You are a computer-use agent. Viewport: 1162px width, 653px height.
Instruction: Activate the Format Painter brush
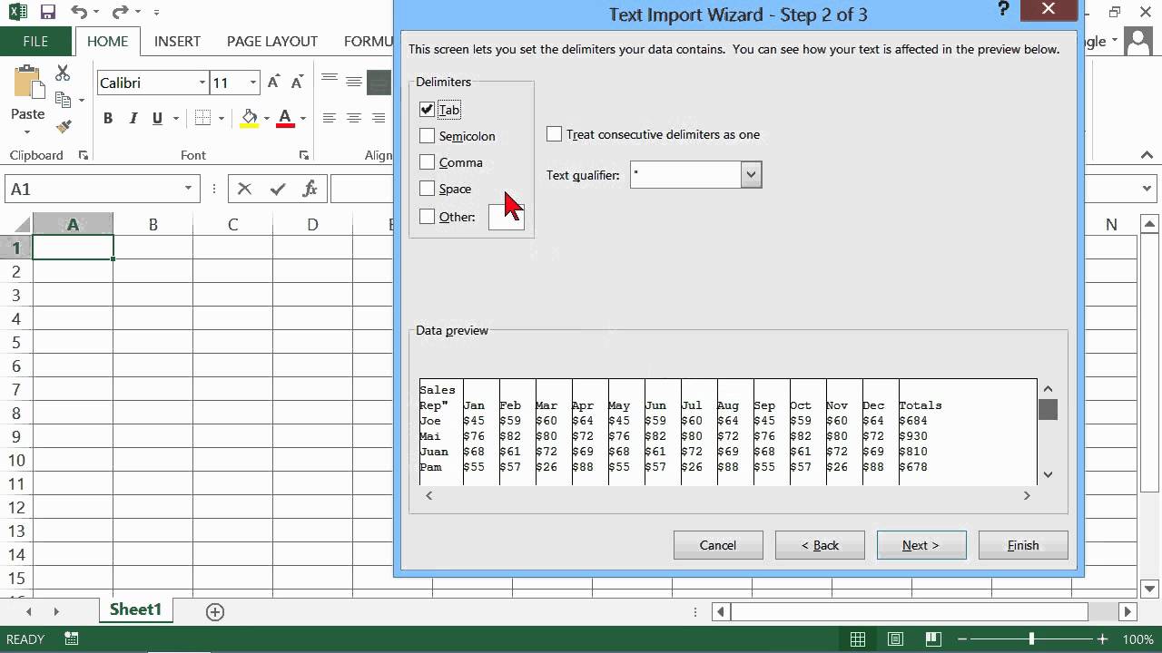click(63, 126)
